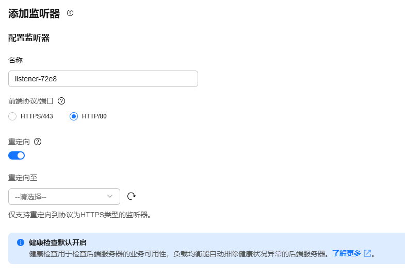
Task: Click help icon beside 添加监听器 title
Action: [x=70, y=13]
